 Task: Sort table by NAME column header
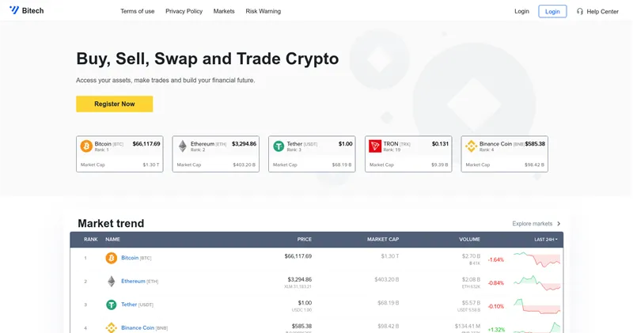[112, 240]
